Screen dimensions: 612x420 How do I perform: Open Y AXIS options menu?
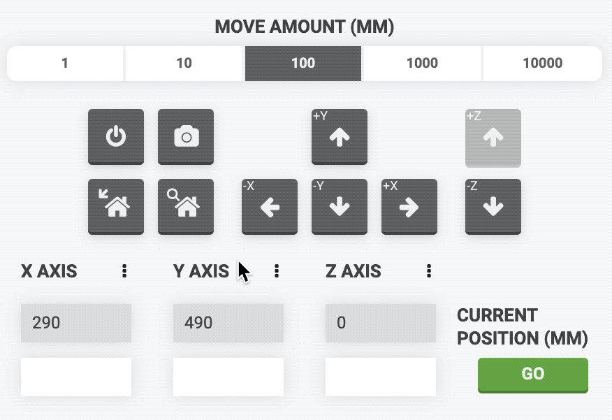click(277, 271)
